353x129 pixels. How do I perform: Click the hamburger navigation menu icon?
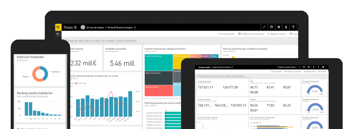tap(58, 34)
